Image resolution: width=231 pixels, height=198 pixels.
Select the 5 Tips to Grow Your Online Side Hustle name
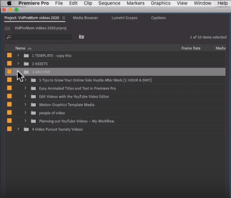[x=96, y=80]
